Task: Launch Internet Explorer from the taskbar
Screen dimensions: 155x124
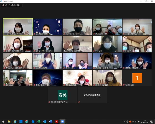Action: point(15,122)
